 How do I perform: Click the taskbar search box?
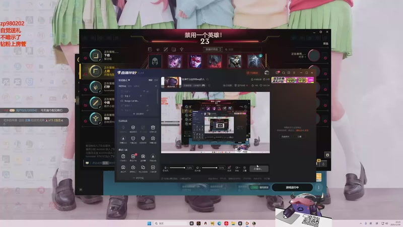click(x=171, y=223)
